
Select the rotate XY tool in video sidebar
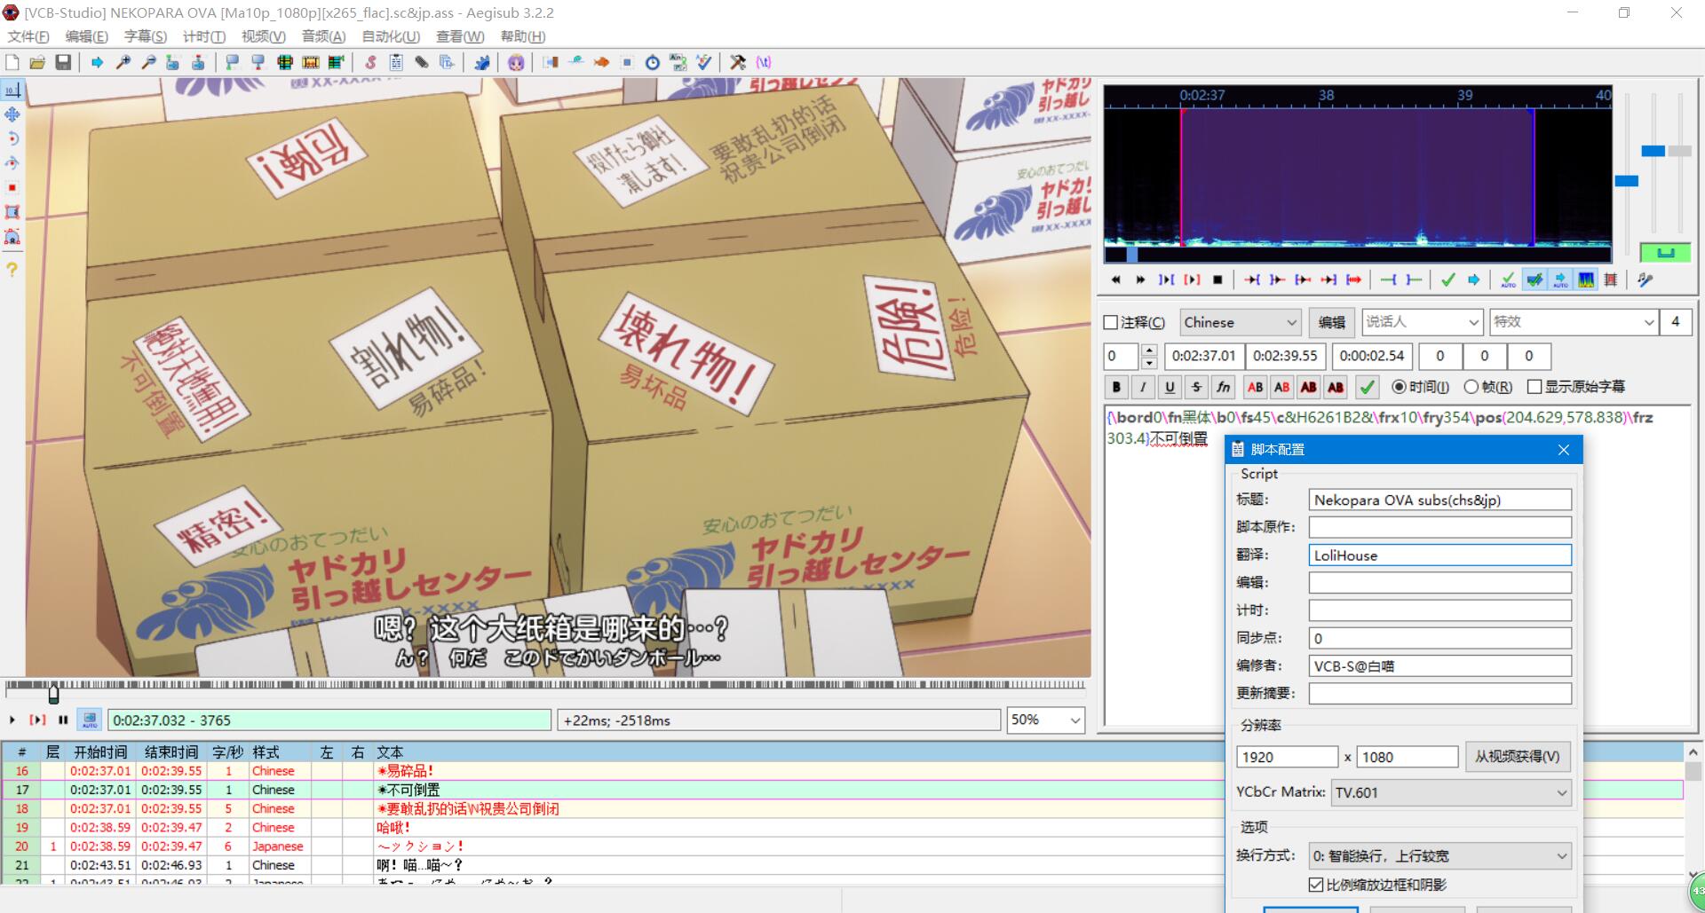tap(12, 163)
